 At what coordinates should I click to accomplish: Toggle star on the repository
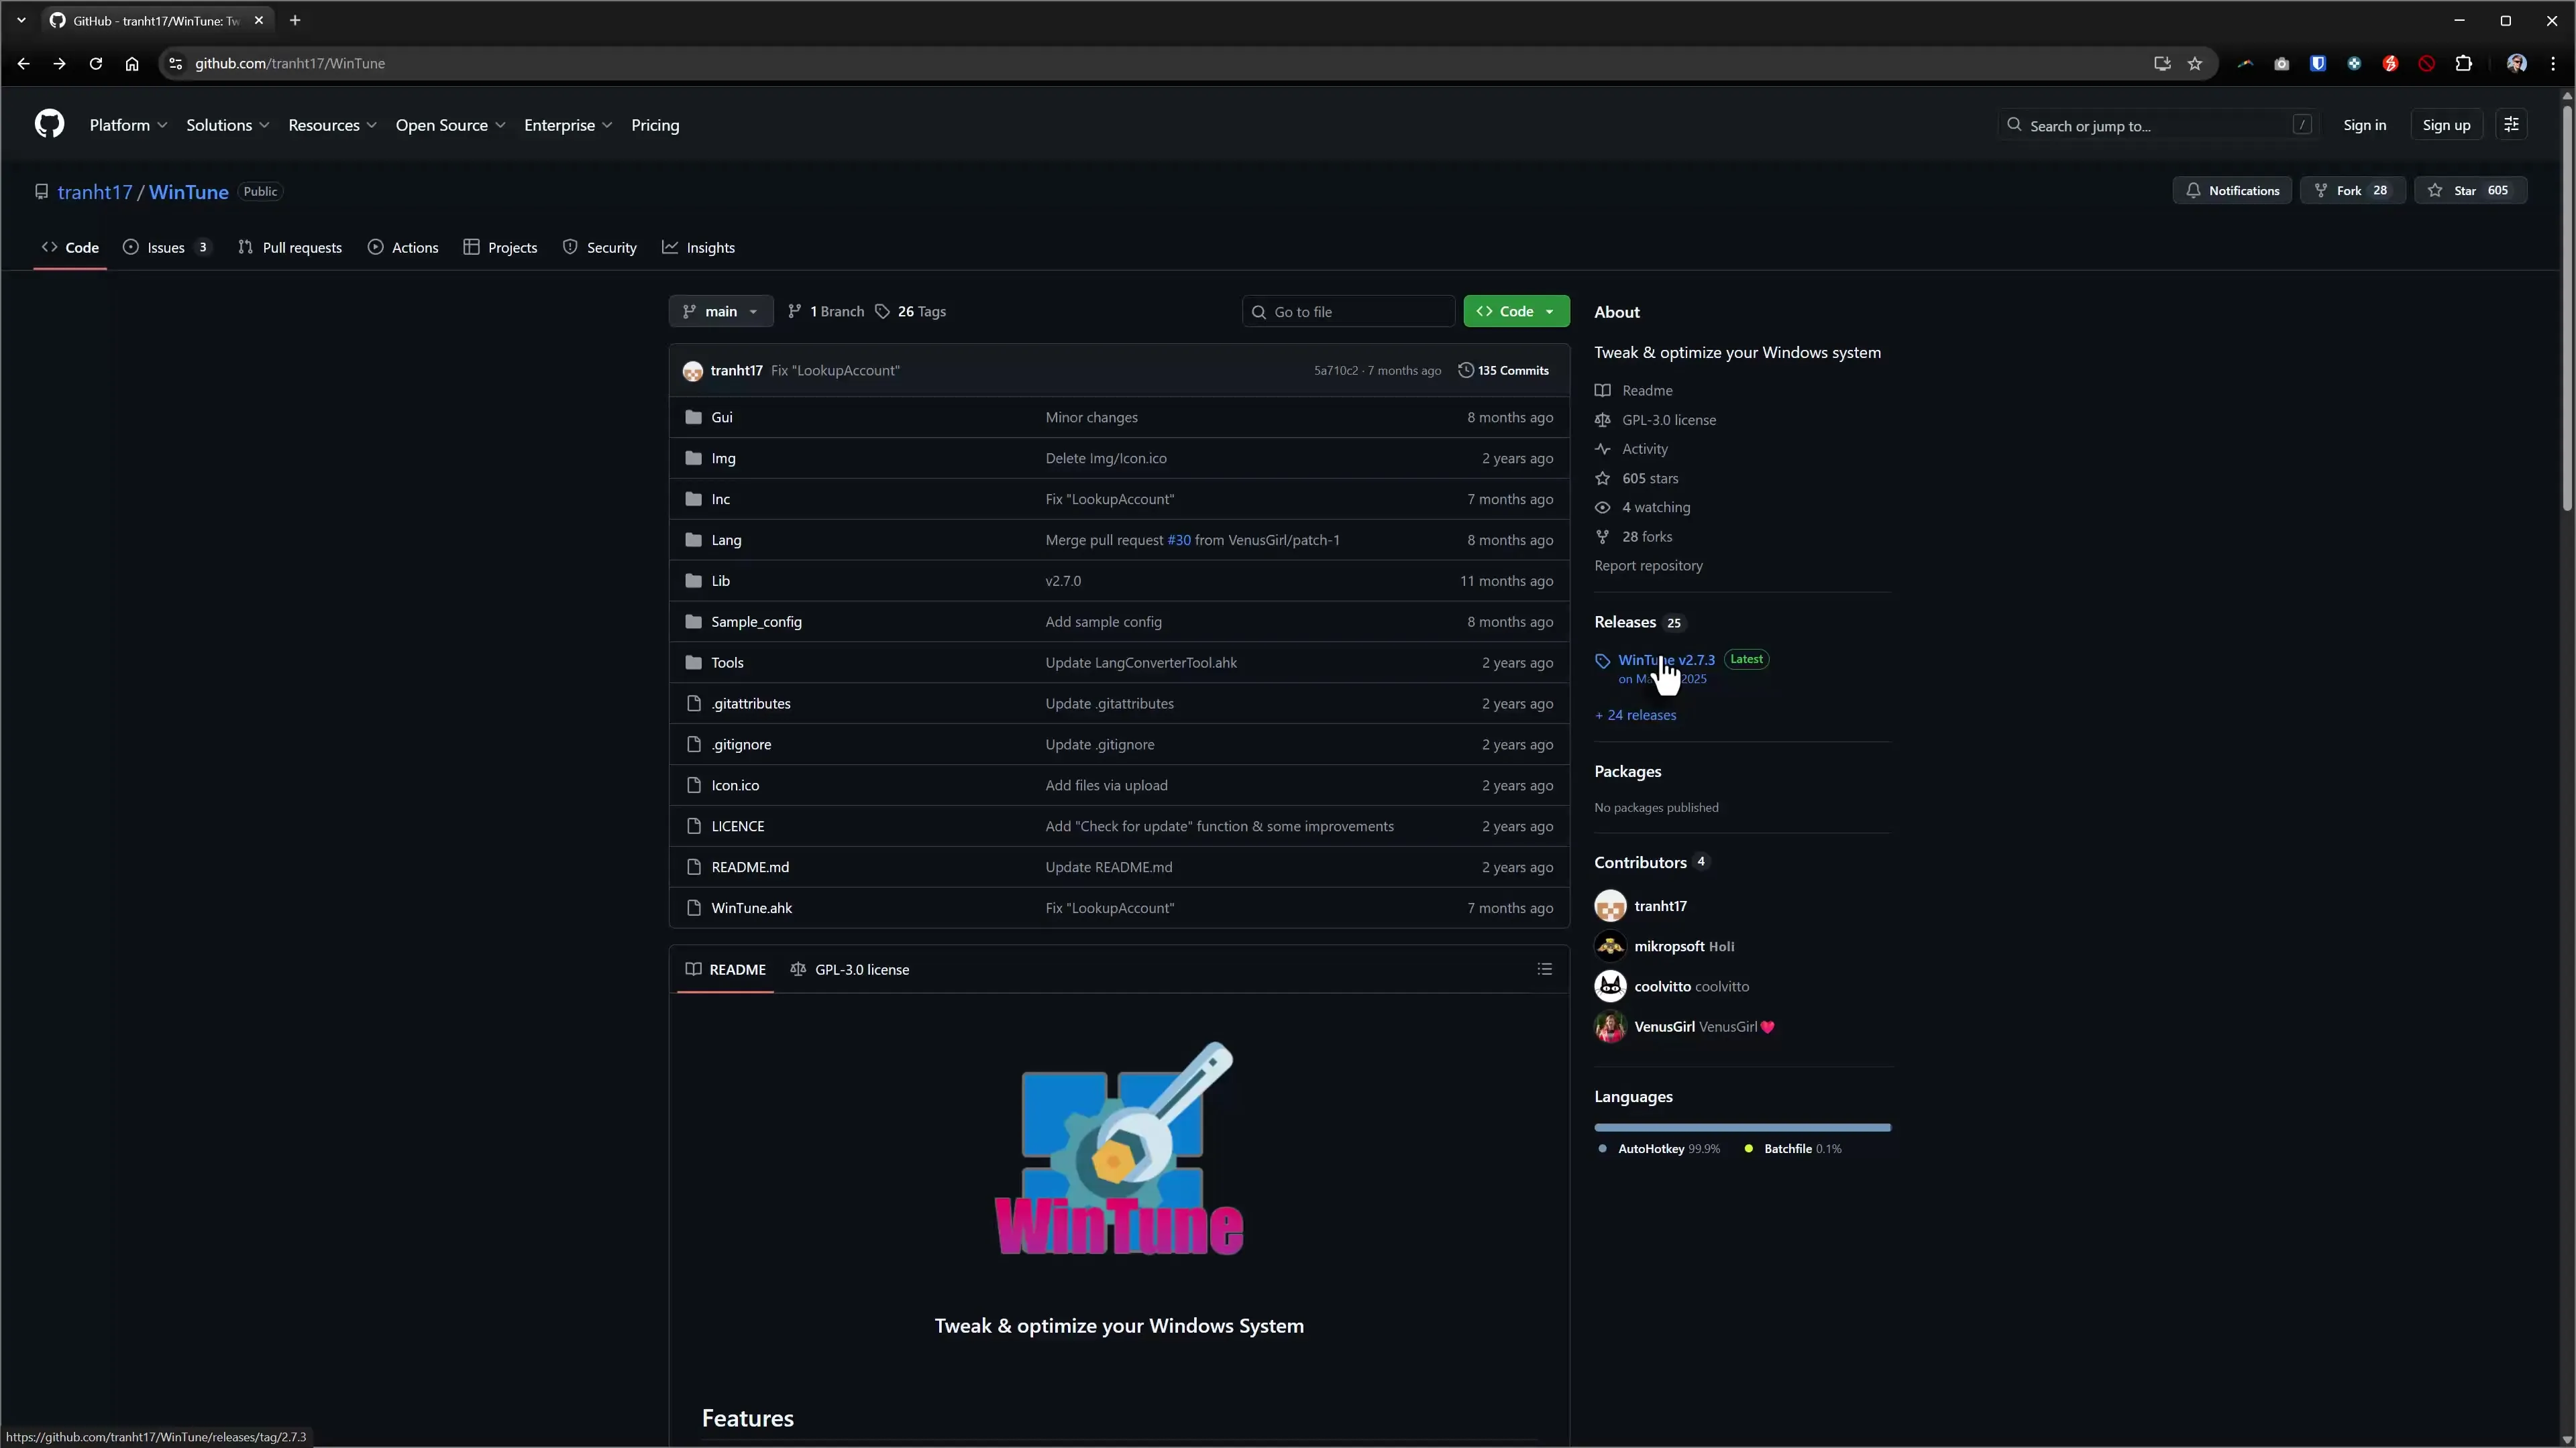click(2471, 190)
